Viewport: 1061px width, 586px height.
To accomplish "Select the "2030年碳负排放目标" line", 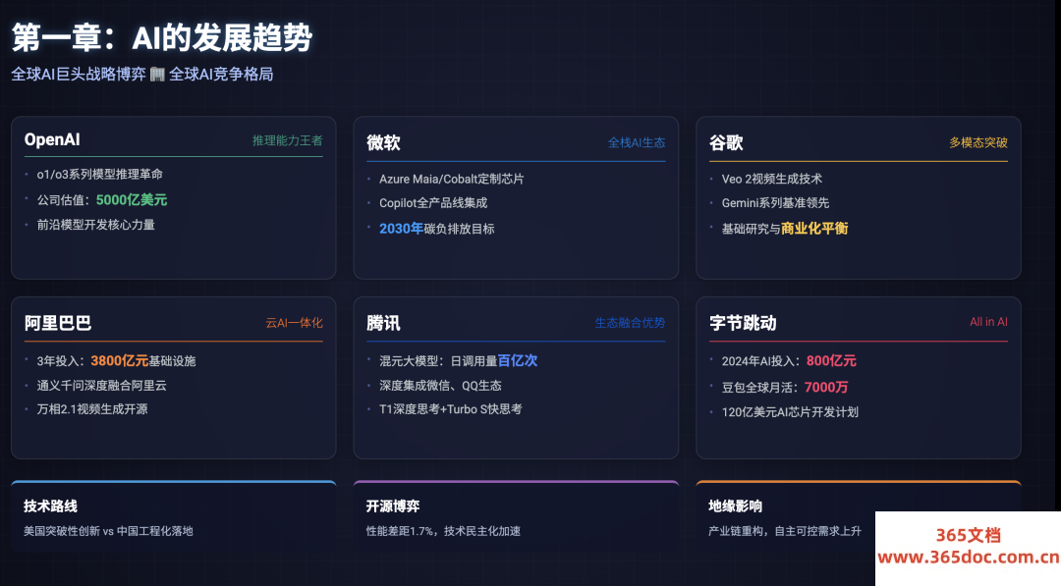I will (436, 229).
